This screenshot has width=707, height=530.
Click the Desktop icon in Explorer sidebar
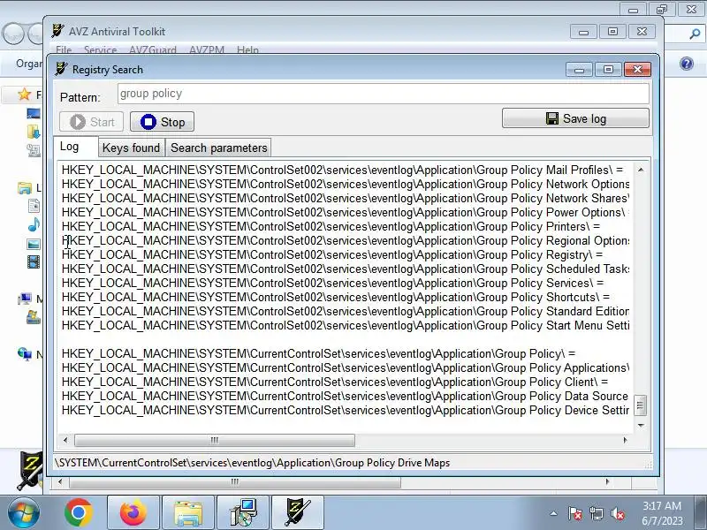pyautogui.click(x=34, y=113)
